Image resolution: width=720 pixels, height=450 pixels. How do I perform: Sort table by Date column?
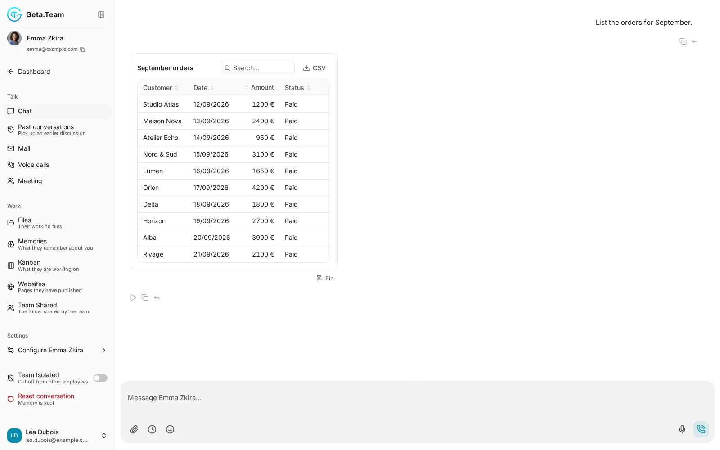[203, 88]
